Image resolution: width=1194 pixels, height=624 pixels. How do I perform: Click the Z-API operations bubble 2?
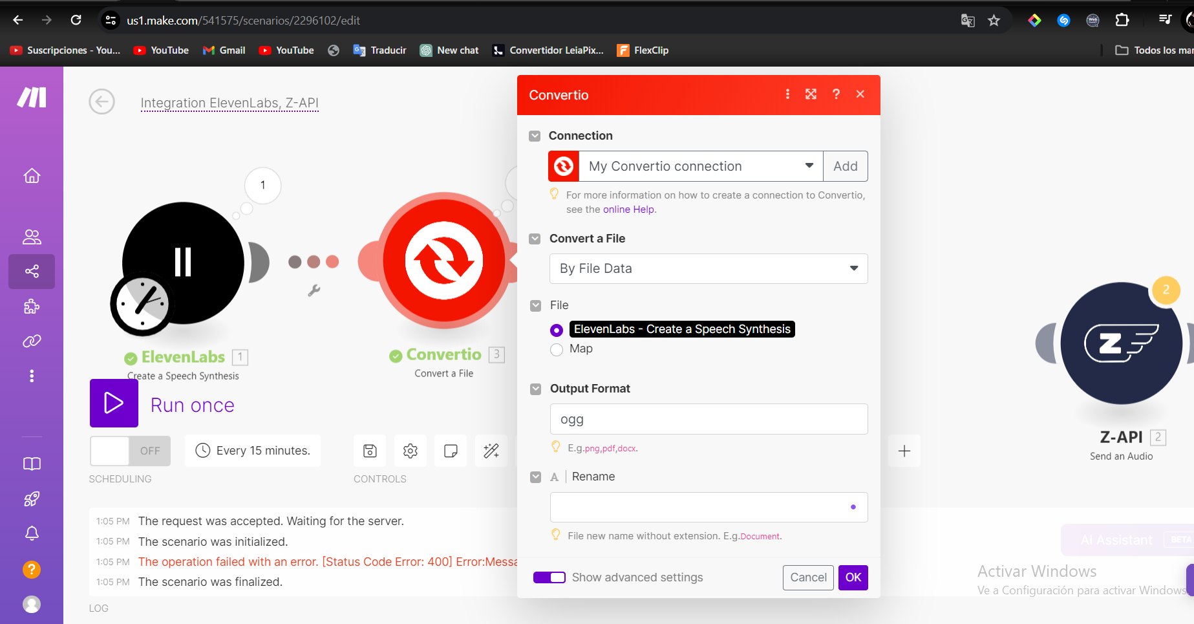[x=1166, y=290]
